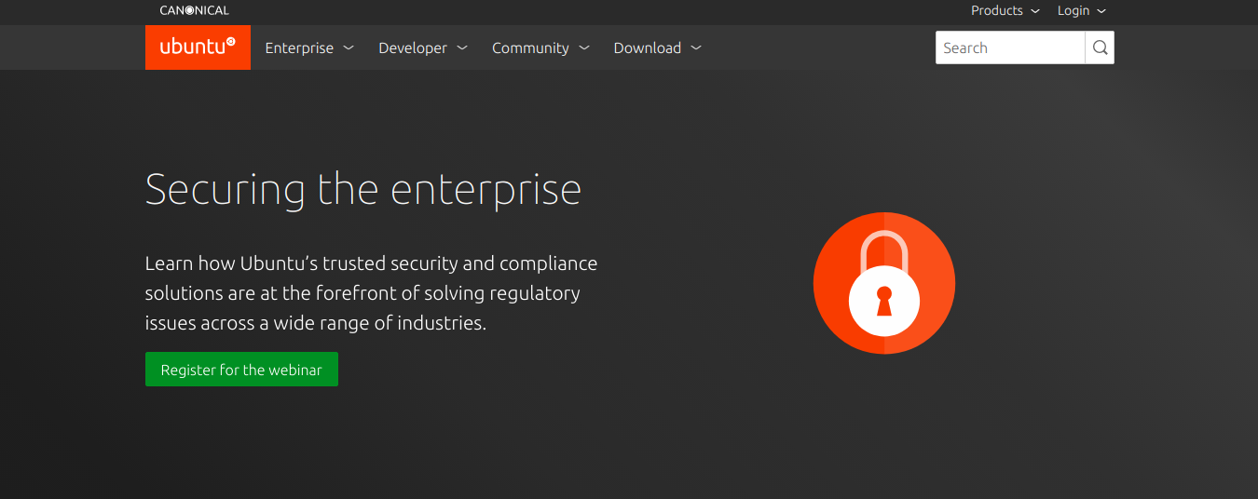Click the chevron next to Community
Image resolution: width=1258 pixels, height=499 pixels.
point(584,47)
